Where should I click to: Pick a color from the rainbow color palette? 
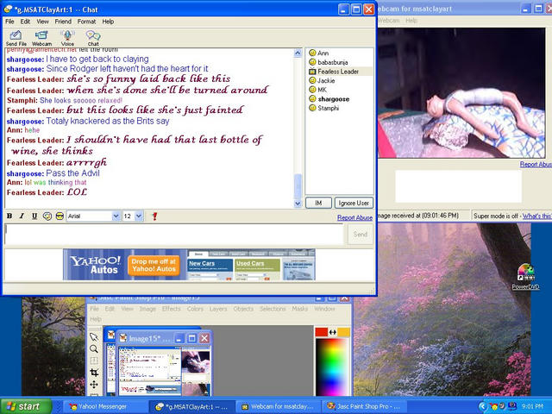point(332,367)
